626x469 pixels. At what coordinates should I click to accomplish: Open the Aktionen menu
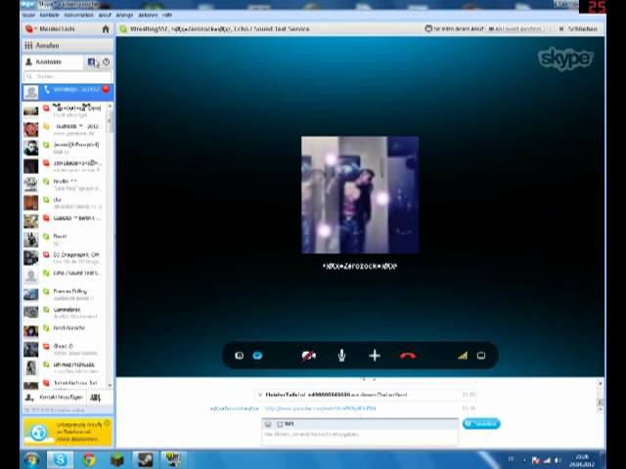click(x=148, y=15)
